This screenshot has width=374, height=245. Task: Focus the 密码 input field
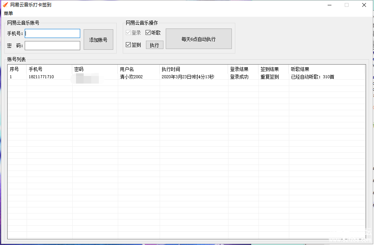52,46
